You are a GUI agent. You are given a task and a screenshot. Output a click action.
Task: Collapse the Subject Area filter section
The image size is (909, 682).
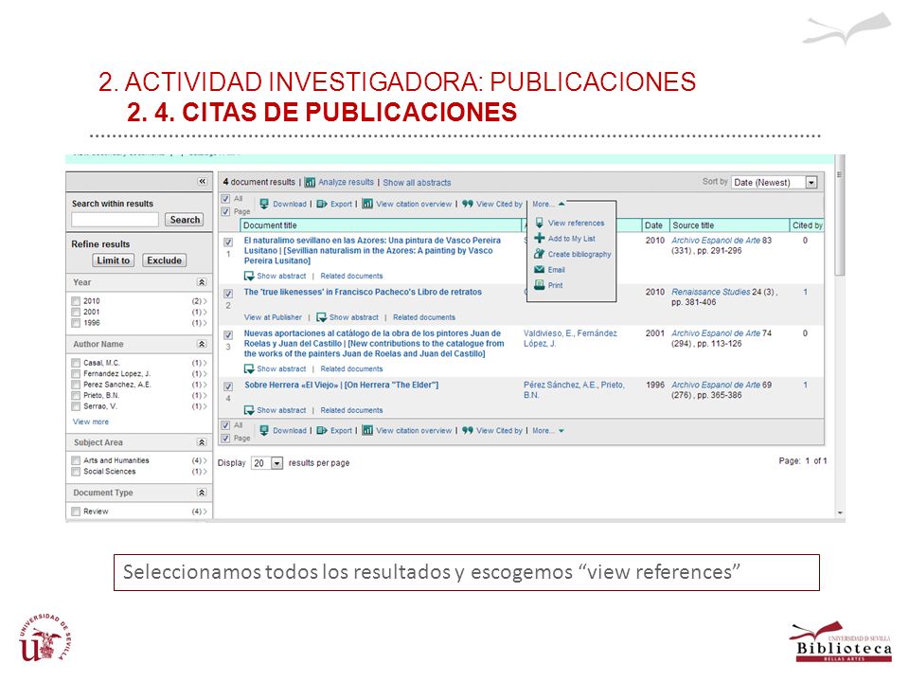(x=202, y=442)
